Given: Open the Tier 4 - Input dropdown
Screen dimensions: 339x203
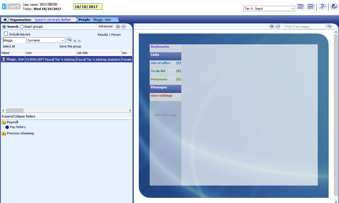Looking at the screenshot, I should tap(269, 9).
